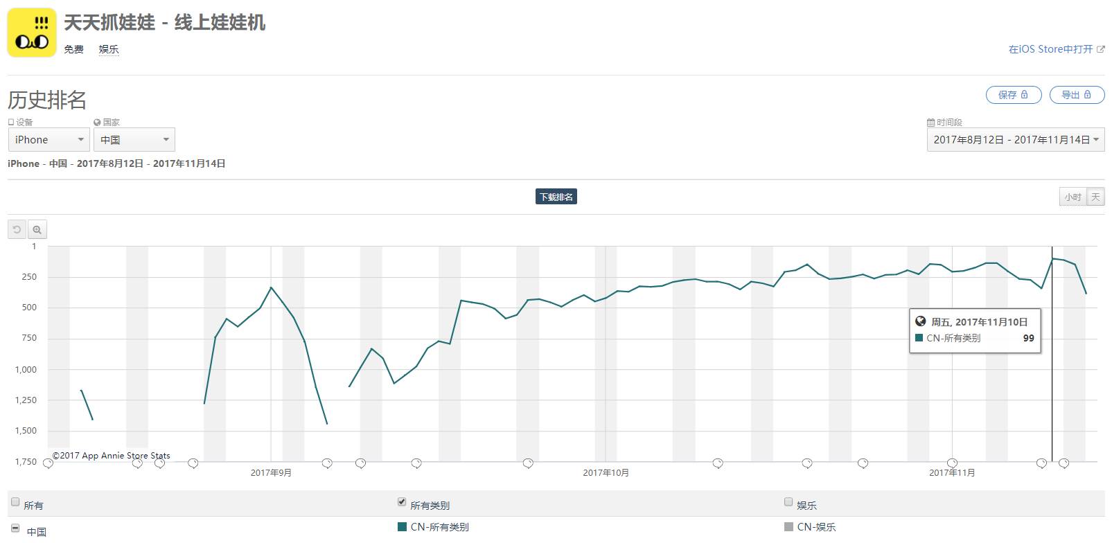This screenshot has width=1112, height=543.
Task: Check the 所有 checkbox
Action: coord(15,502)
